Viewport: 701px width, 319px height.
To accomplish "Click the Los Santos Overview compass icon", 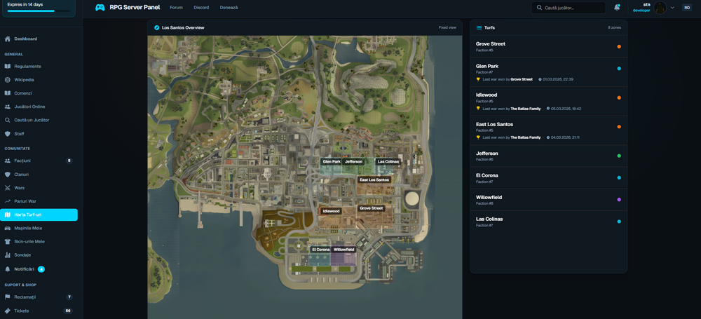I will point(156,28).
